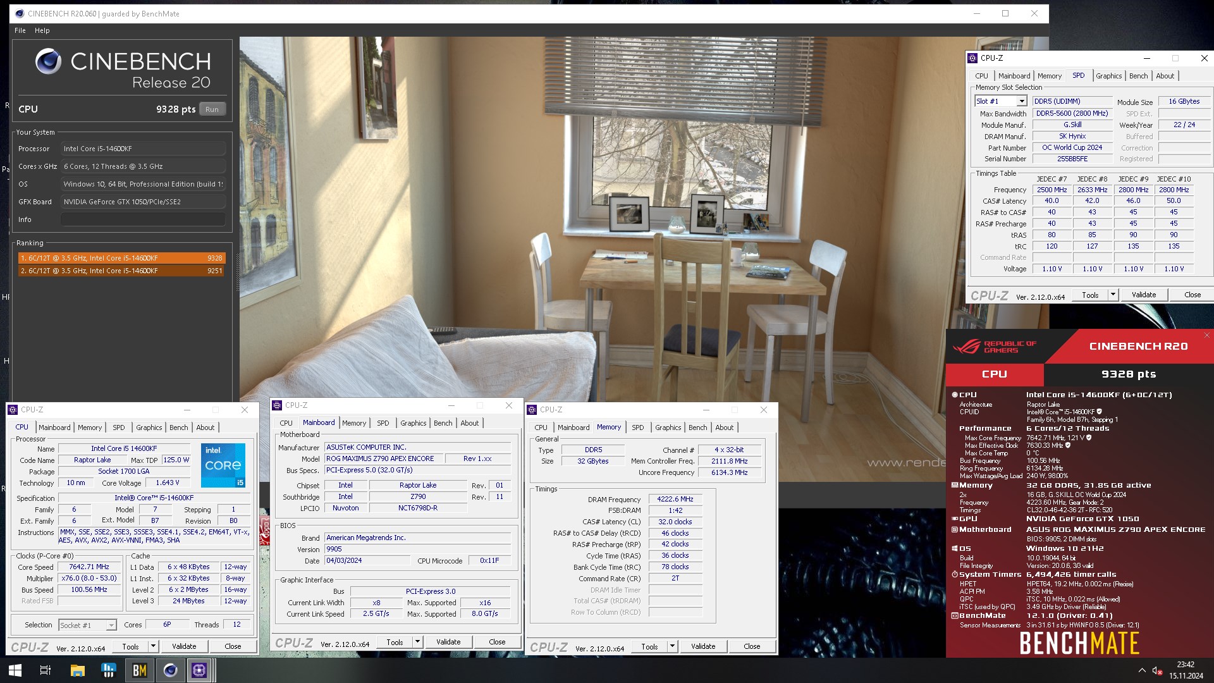Click the Uncore Frequency value 6134.3 MHz
The image size is (1214, 683).
(729, 472)
